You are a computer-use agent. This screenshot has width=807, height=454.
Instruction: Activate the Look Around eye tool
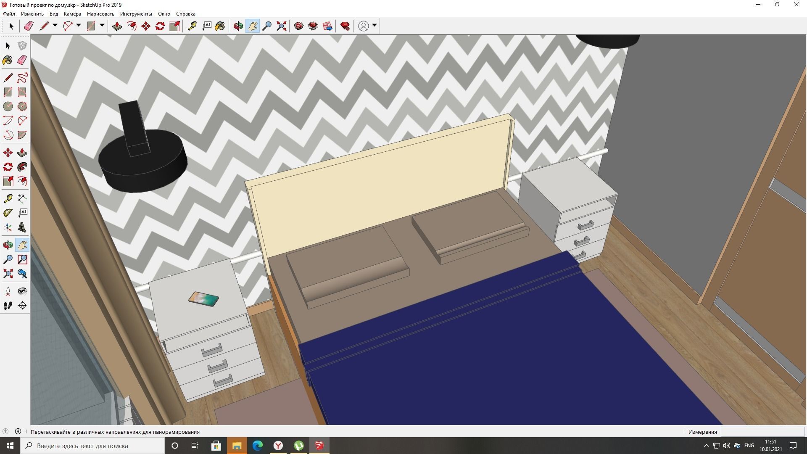pos(22,291)
